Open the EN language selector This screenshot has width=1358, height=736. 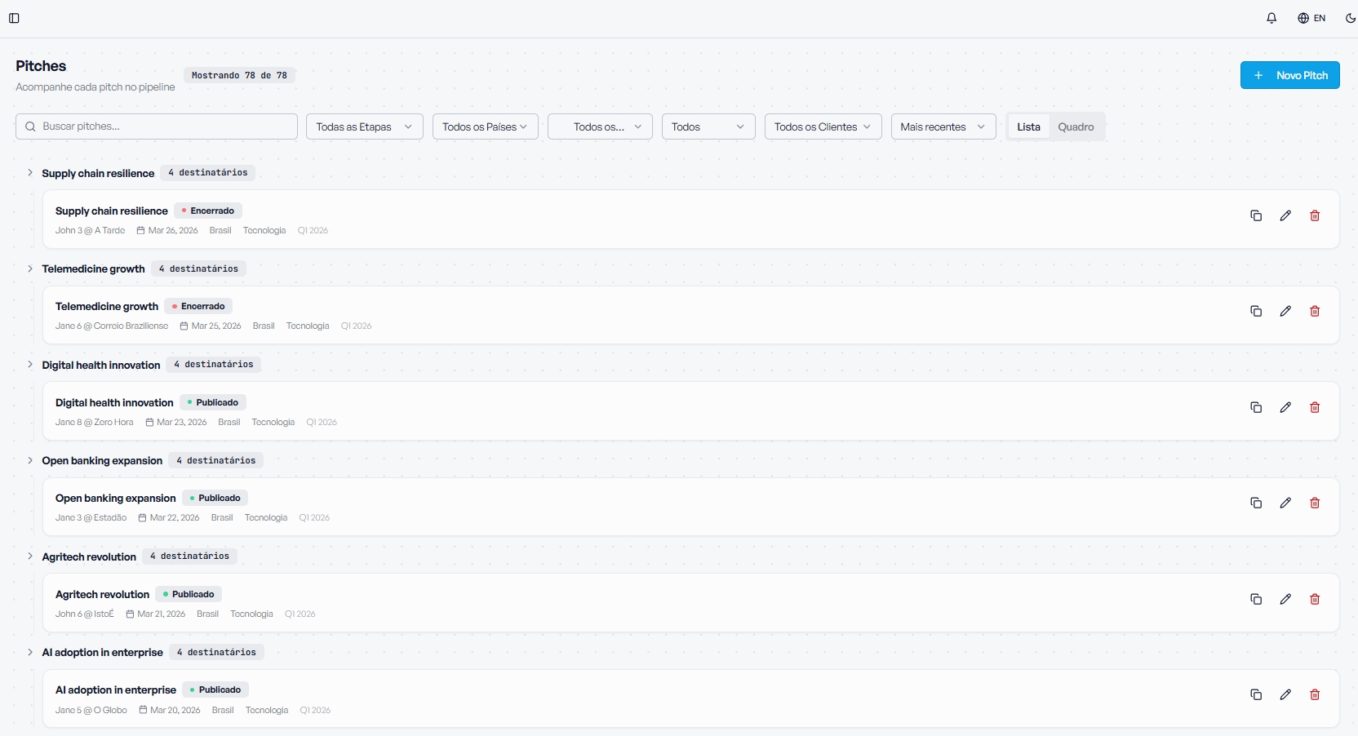[x=1311, y=18]
